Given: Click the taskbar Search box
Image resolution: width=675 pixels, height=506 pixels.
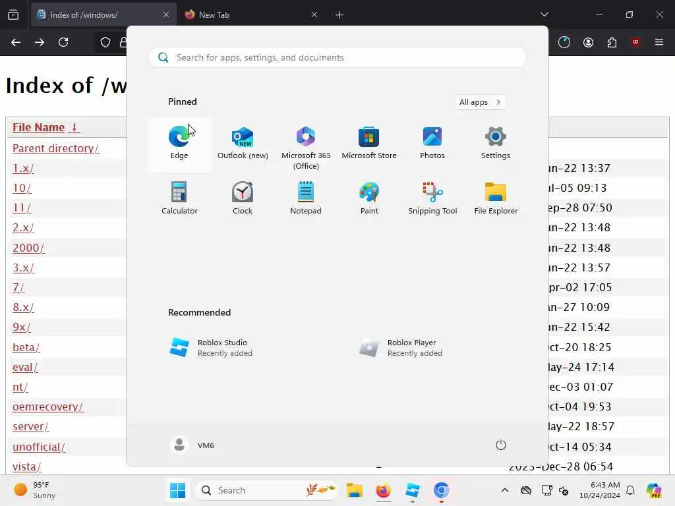Looking at the screenshot, I should (266, 490).
